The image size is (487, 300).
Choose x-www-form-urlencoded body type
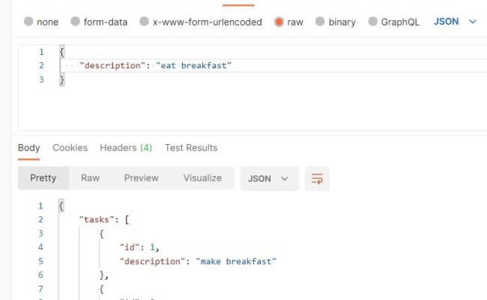tap(144, 22)
